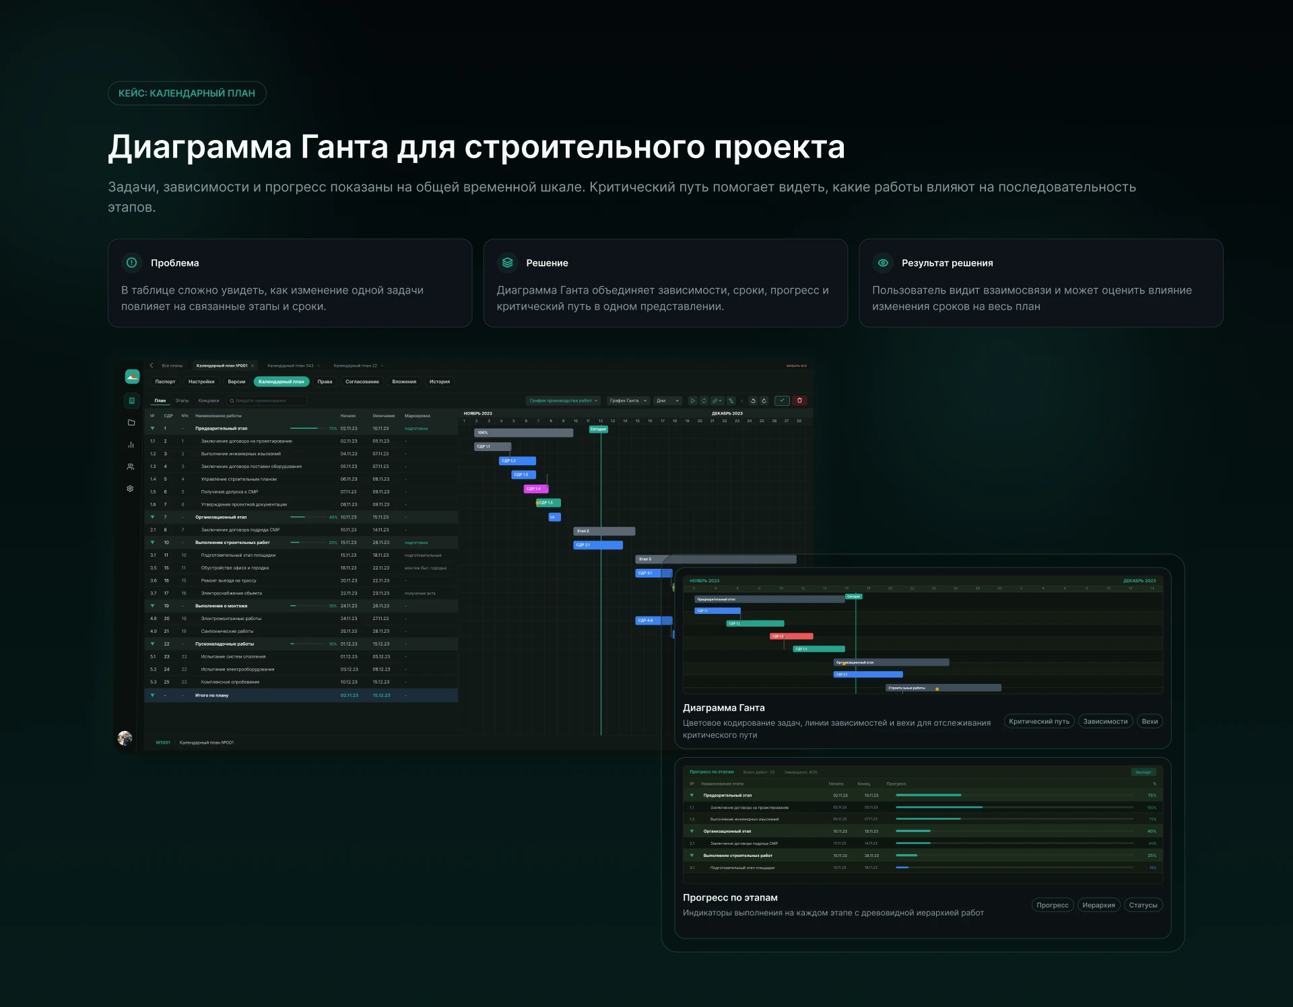
Task: Open the bar chart analytics sidebar icon
Action: [131, 444]
